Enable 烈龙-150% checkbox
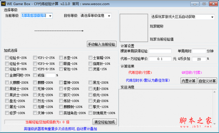Viewport: 219px width, 133px height. click(35, 101)
